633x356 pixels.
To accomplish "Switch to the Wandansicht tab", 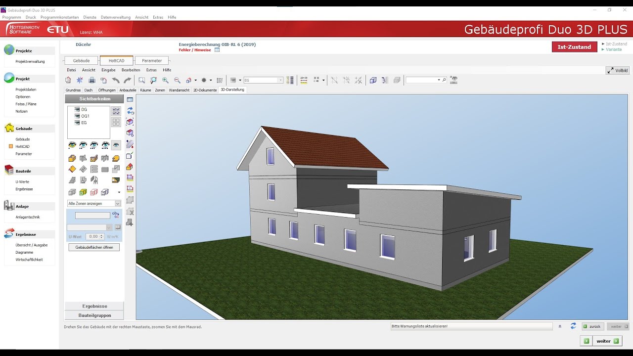I will (179, 90).
